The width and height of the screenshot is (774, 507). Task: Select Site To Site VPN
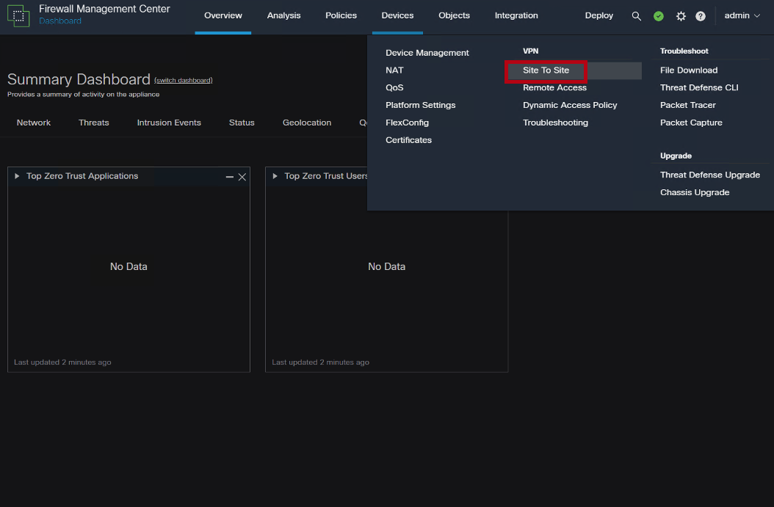click(x=546, y=70)
